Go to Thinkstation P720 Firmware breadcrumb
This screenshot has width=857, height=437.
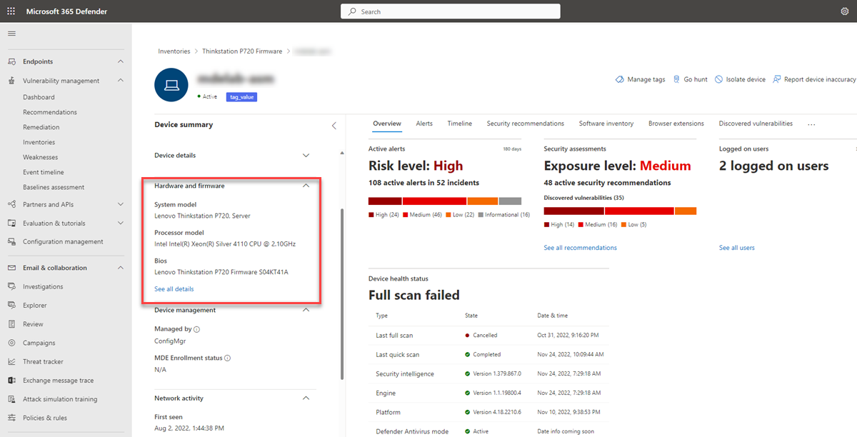[x=243, y=51]
